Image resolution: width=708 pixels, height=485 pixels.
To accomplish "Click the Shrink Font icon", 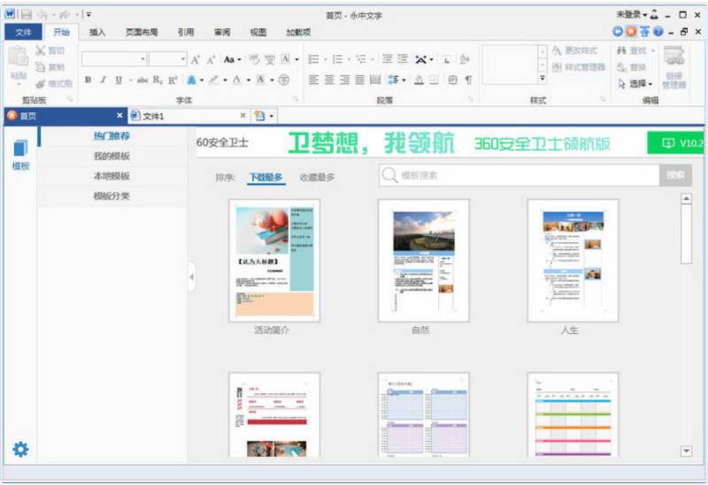I will [x=211, y=59].
